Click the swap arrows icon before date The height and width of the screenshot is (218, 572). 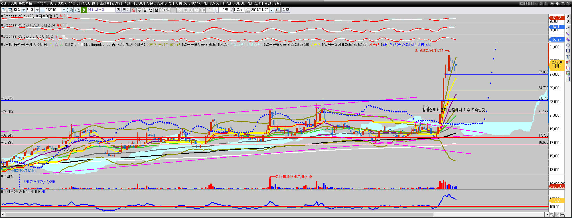pos(248,10)
